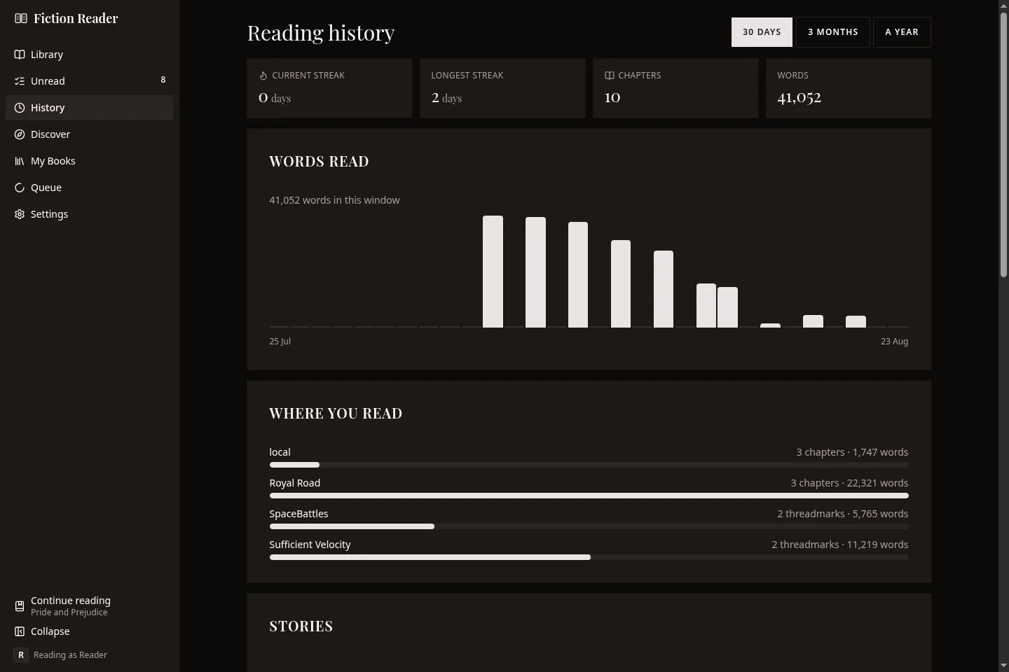This screenshot has width=1009, height=672.
Task: Click the unread count badge 8
Action: tap(163, 80)
